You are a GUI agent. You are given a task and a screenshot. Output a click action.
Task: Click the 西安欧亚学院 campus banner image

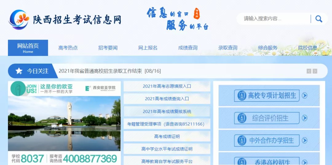point(64,123)
